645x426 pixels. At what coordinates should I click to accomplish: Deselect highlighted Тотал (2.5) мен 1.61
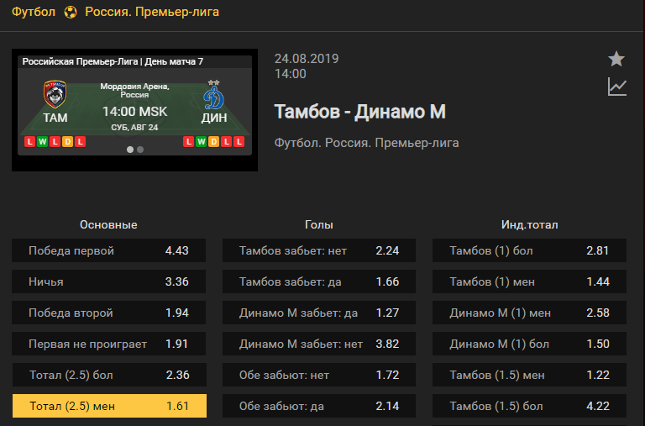click(x=109, y=406)
